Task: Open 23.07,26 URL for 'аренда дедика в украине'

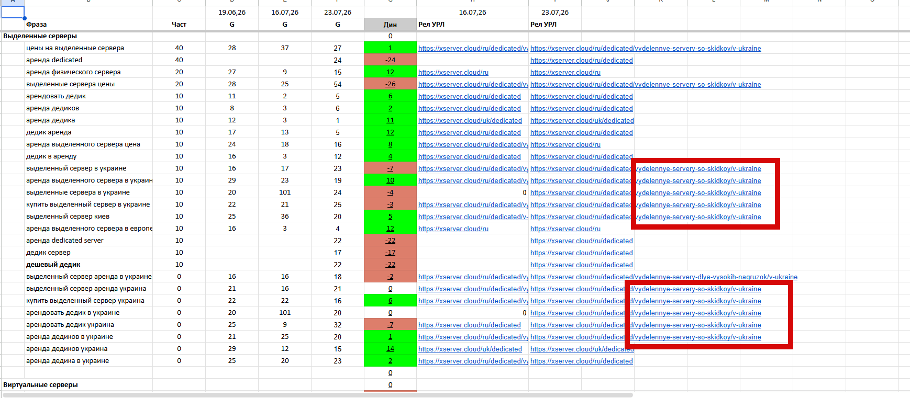Action: coord(582,361)
